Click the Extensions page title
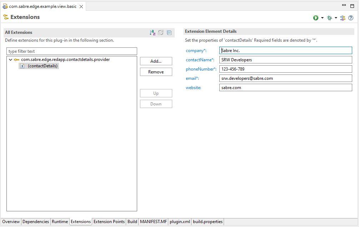This screenshot has height=227, width=359. [25, 17]
